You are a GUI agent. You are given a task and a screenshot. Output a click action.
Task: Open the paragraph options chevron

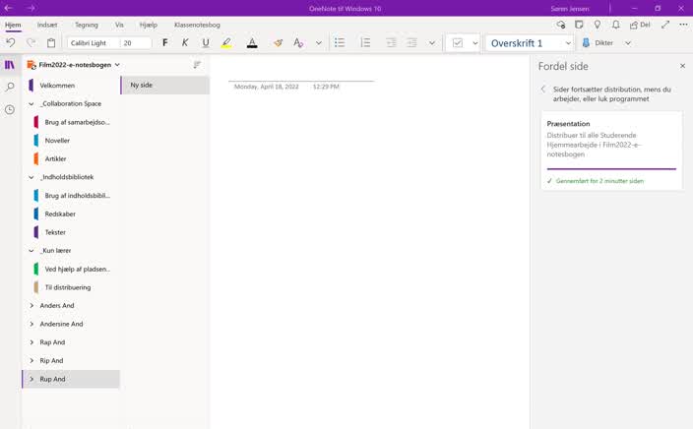tap(432, 43)
